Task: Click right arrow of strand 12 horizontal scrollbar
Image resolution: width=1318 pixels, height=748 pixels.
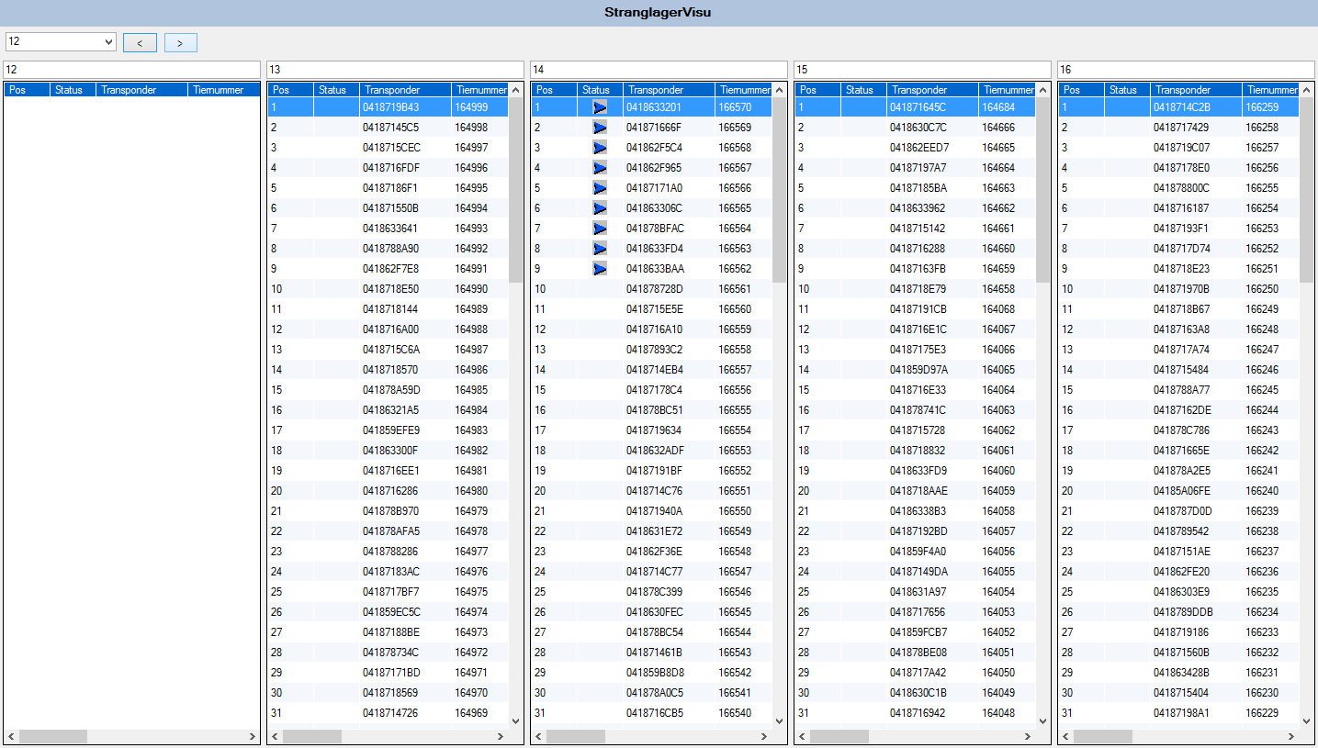Action: pyautogui.click(x=252, y=736)
